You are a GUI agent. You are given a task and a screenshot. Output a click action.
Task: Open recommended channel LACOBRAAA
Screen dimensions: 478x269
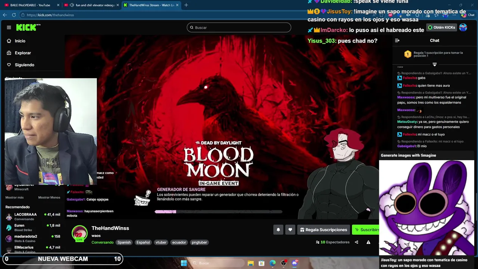point(33,217)
